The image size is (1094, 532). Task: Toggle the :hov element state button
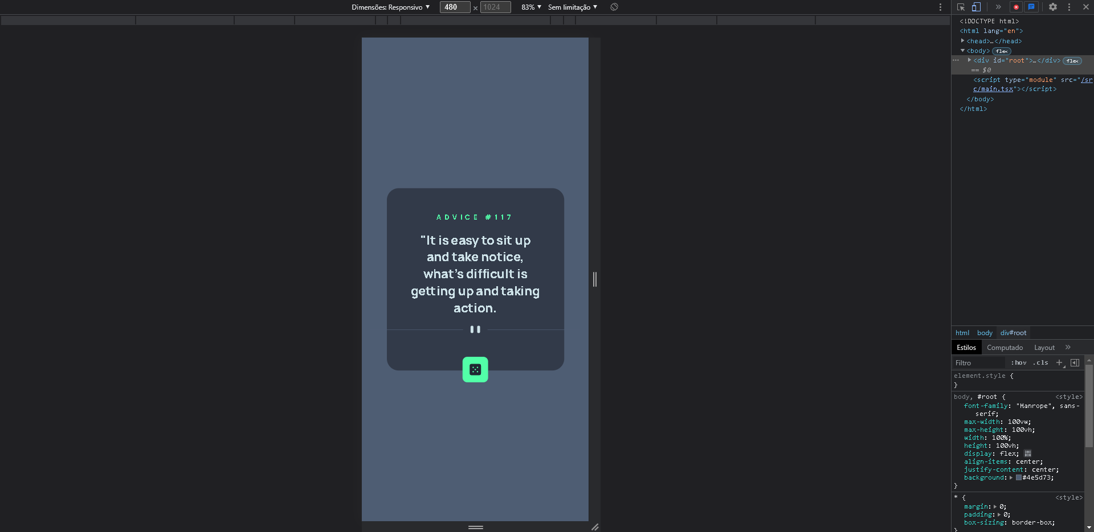click(x=1019, y=363)
